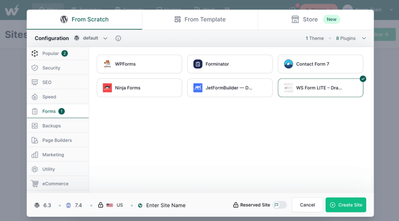Viewport: 399px width, 221px height.
Task: Click the Forminator logo icon
Action: tap(198, 64)
